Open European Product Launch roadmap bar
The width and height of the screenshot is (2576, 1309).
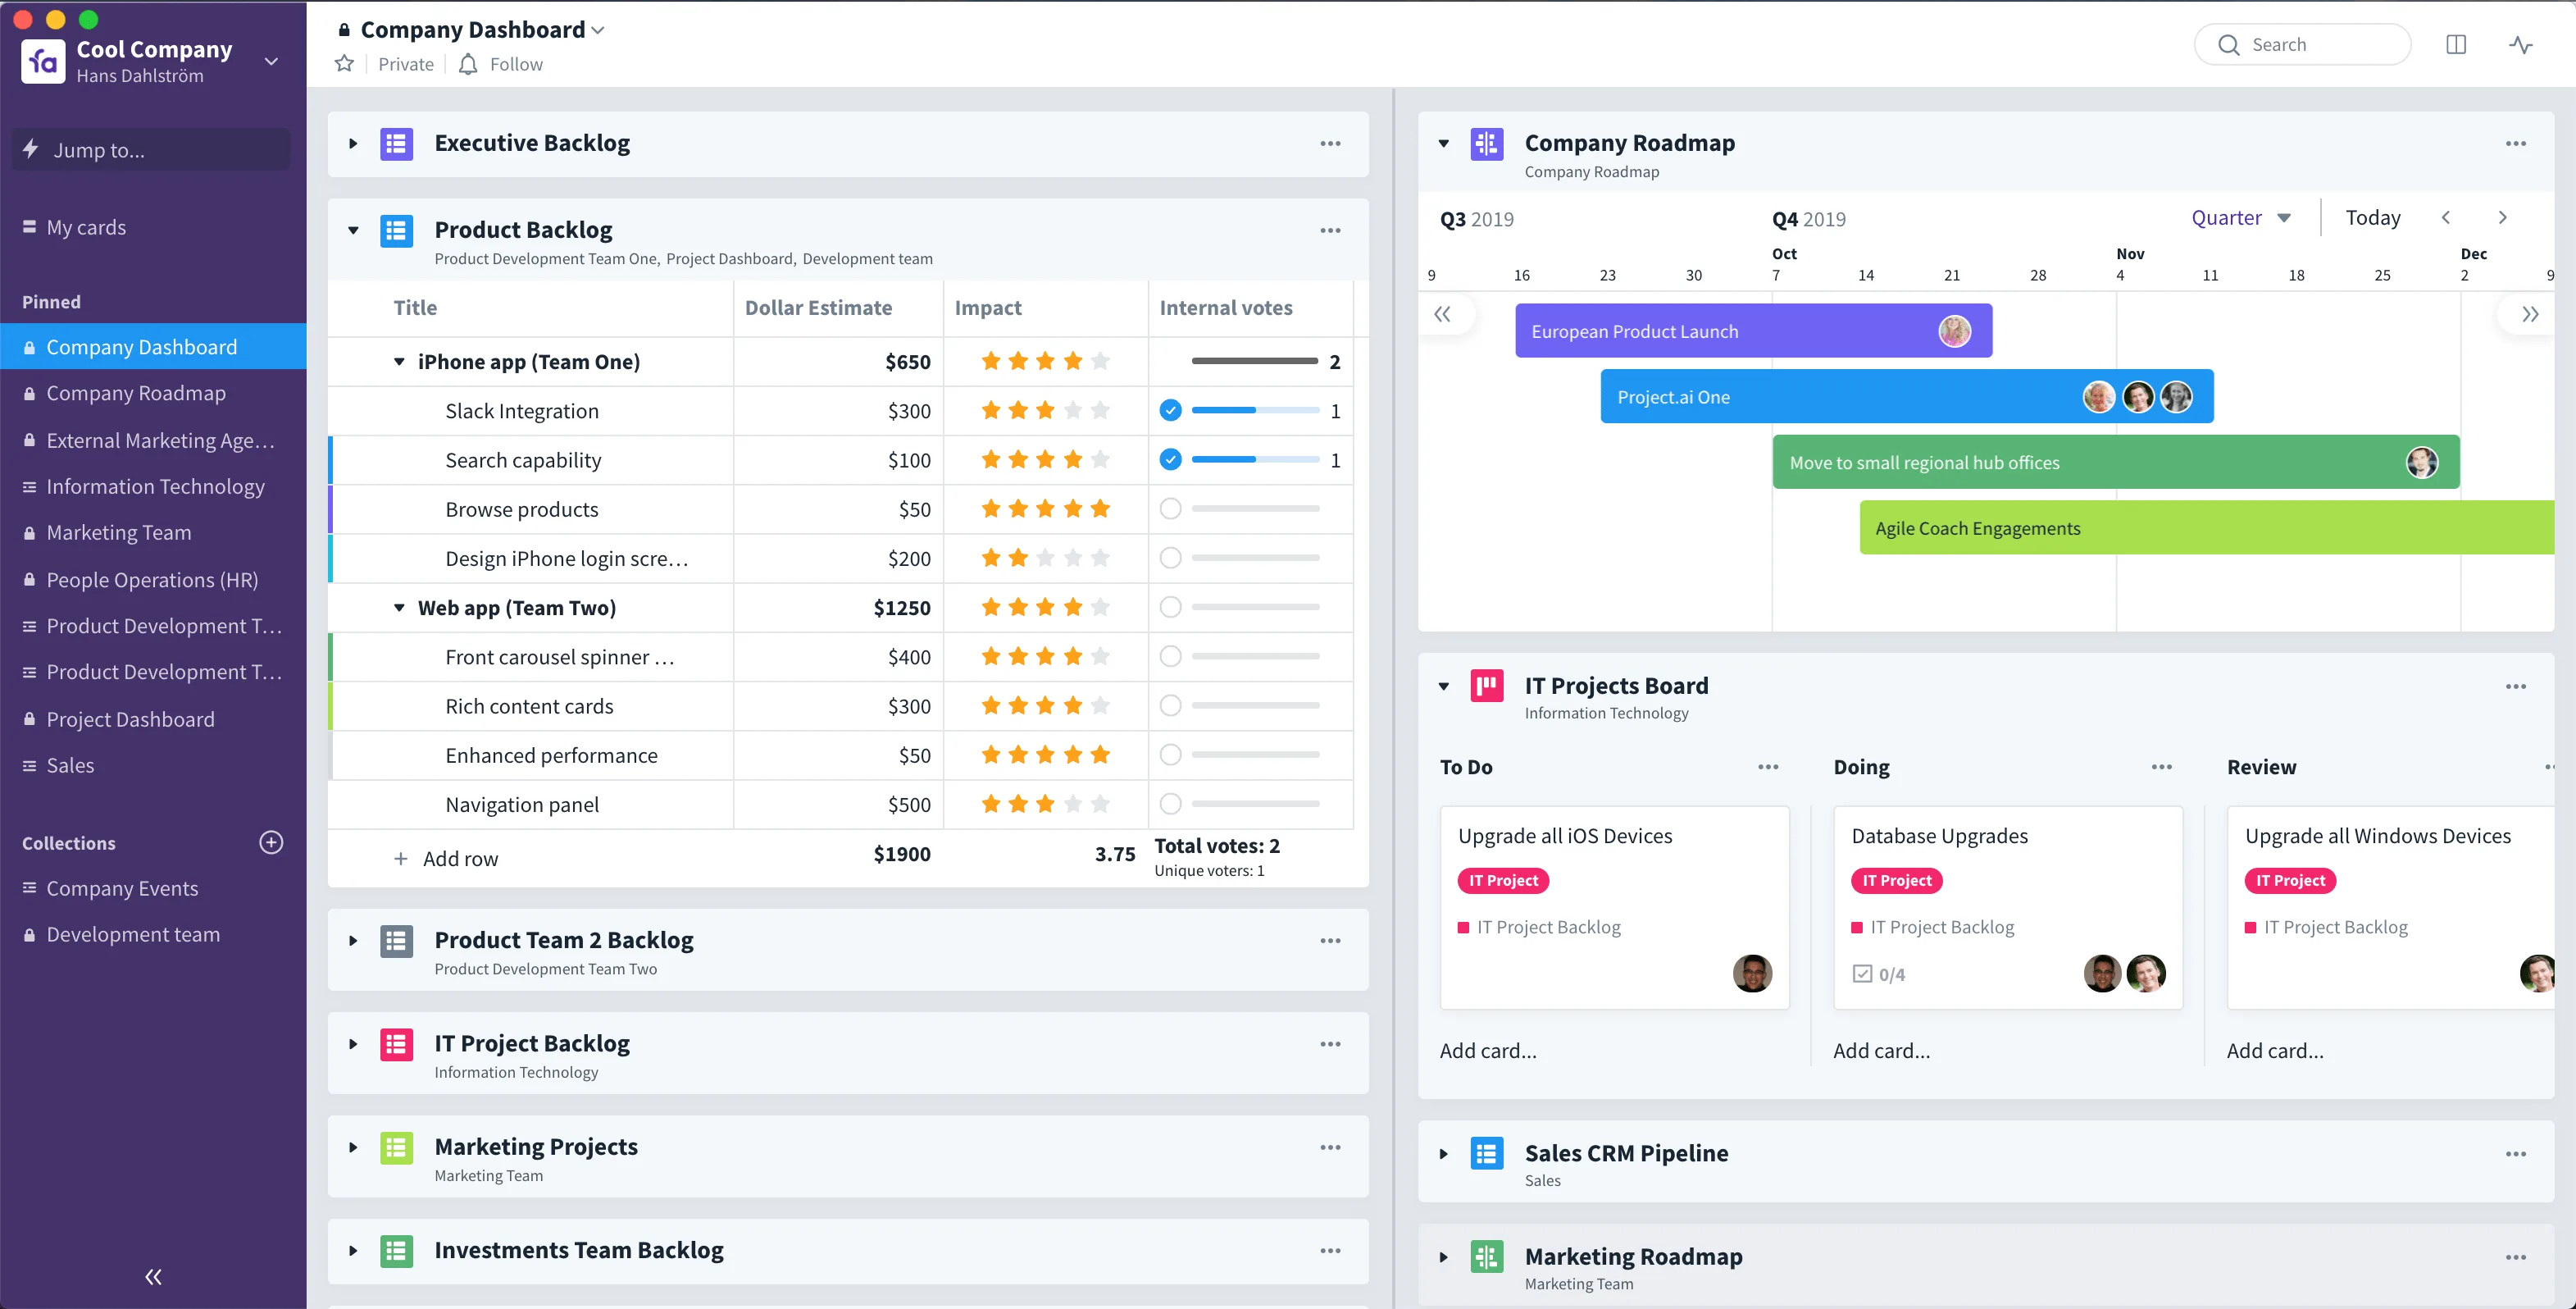[1753, 331]
